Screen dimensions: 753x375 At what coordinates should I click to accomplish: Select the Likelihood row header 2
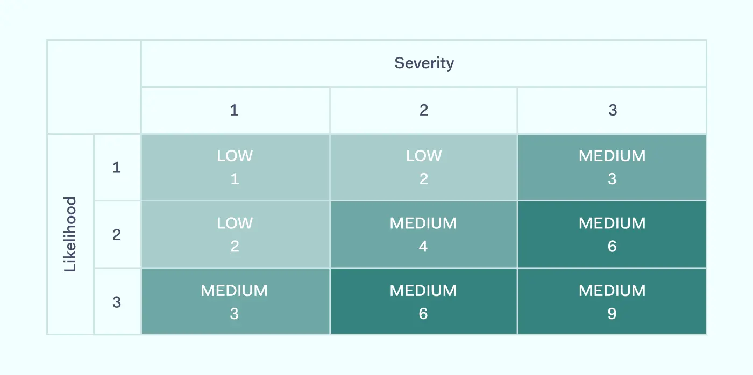point(117,235)
